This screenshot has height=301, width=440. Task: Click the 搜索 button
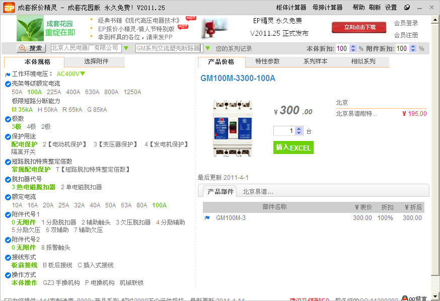point(31,48)
